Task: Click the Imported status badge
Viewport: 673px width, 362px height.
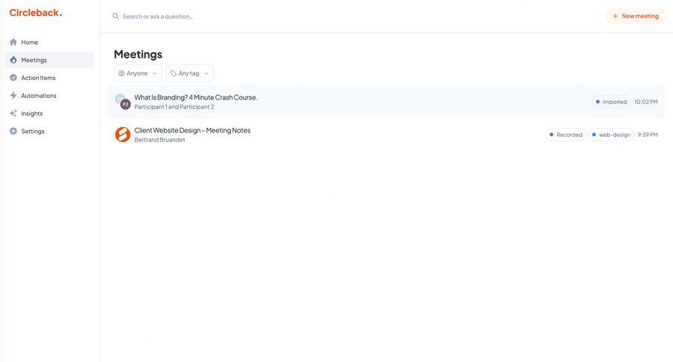Action: tap(611, 102)
